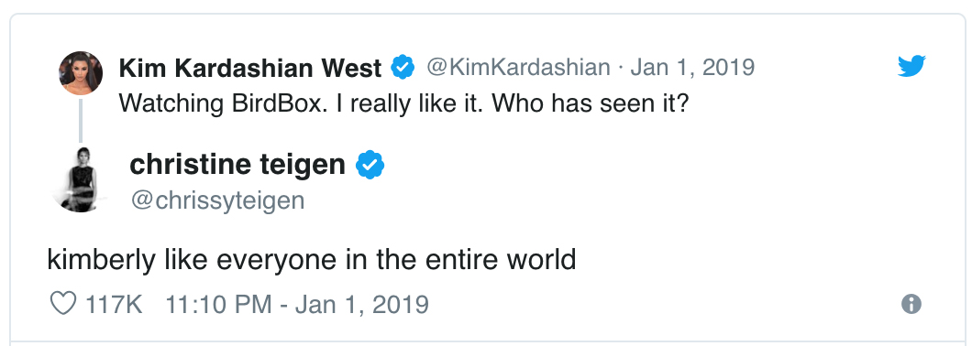Open Kim Kardashian West's profile picture
This screenshot has height=346, width=972.
tap(81, 72)
